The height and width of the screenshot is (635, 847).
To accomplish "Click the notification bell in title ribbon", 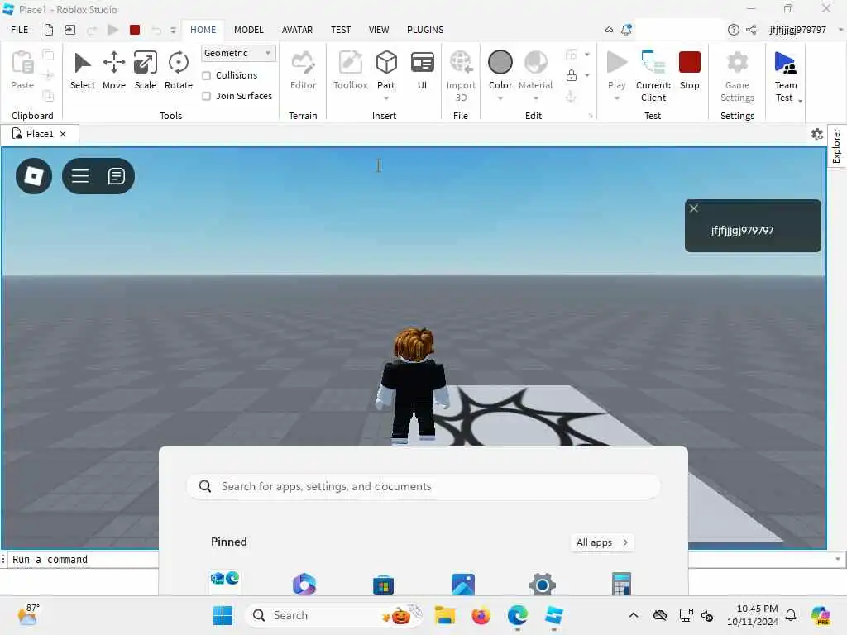I will click(627, 30).
